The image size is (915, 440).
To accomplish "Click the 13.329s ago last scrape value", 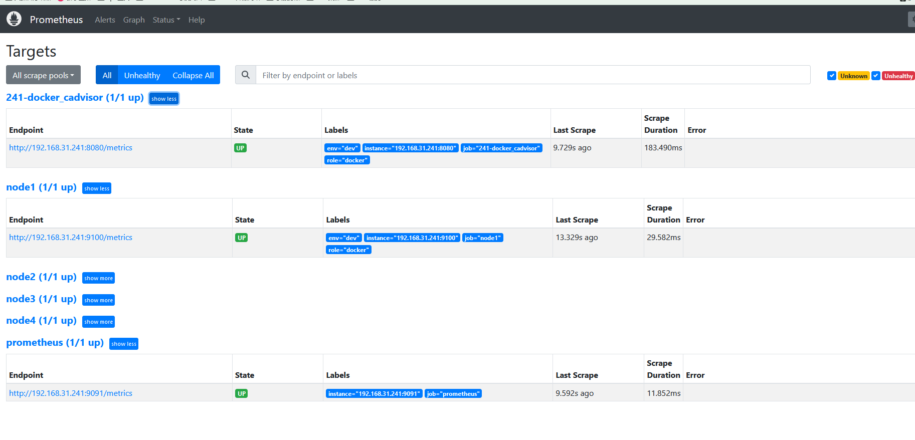I will pos(577,238).
